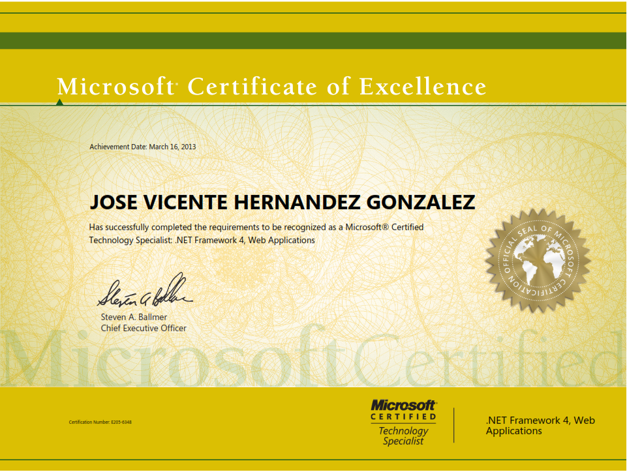Click 'Achievement Date: March 16, 2013' text

[x=143, y=147]
